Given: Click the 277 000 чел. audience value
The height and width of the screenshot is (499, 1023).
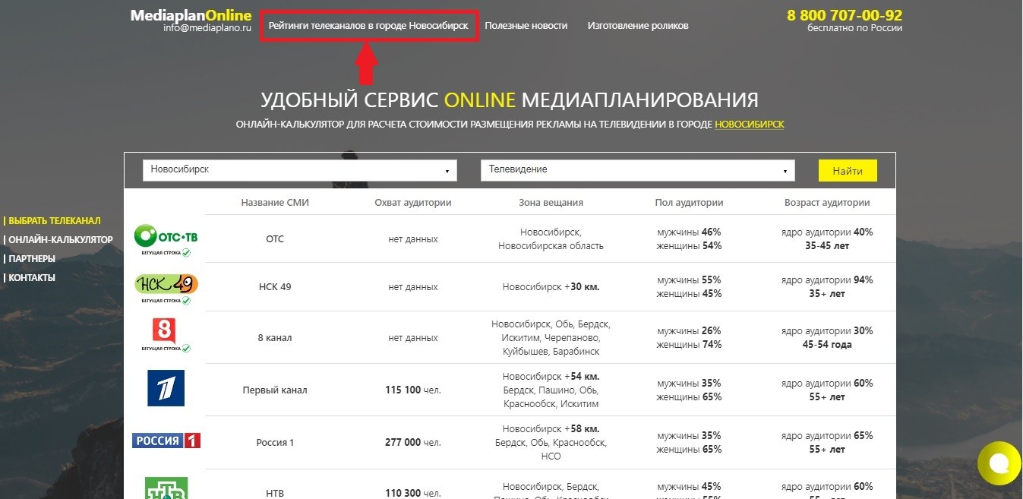Looking at the screenshot, I should click(413, 443).
